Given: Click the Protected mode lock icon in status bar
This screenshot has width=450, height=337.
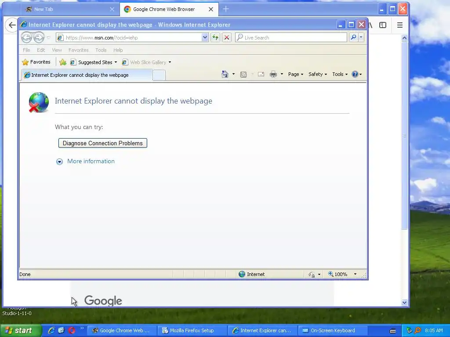Looking at the screenshot, I should (x=312, y=275).
